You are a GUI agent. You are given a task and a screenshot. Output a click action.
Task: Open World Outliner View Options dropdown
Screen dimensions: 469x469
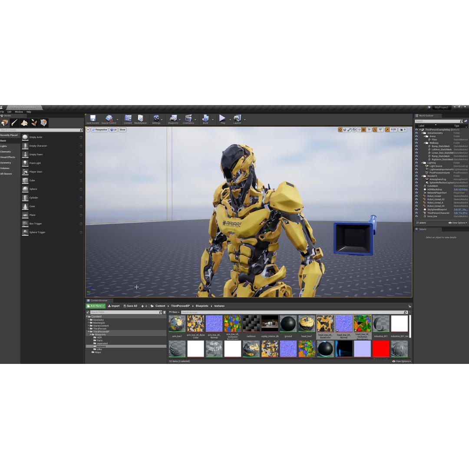click(x=458, y=223)
